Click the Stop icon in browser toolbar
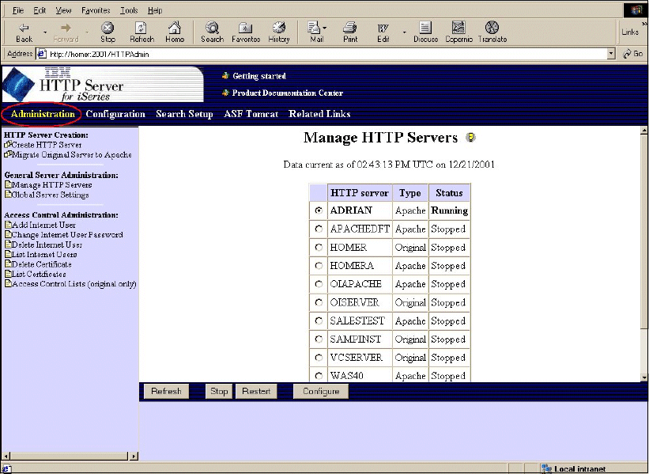This screenshot has height=474, width=649. [108, 32]
